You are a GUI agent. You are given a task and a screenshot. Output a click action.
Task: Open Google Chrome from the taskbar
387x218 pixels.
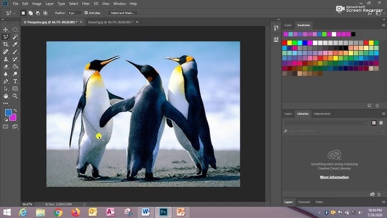58,212
